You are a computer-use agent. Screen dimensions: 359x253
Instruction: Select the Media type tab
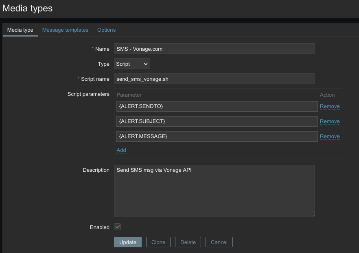tap(20, 30)
